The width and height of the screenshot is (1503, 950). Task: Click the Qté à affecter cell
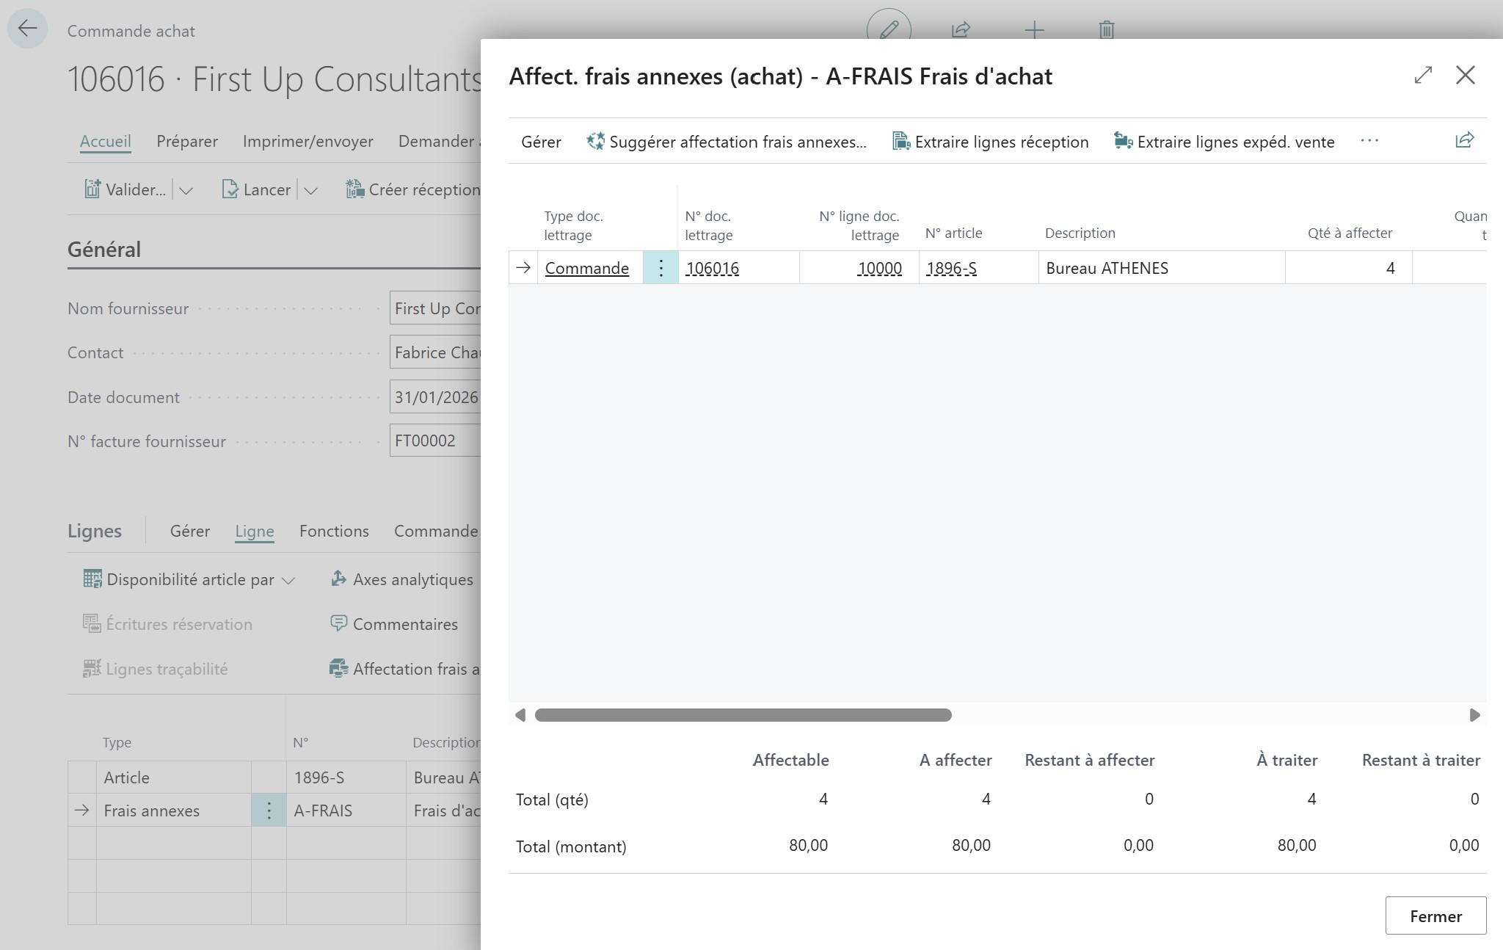click(1348, 268)
